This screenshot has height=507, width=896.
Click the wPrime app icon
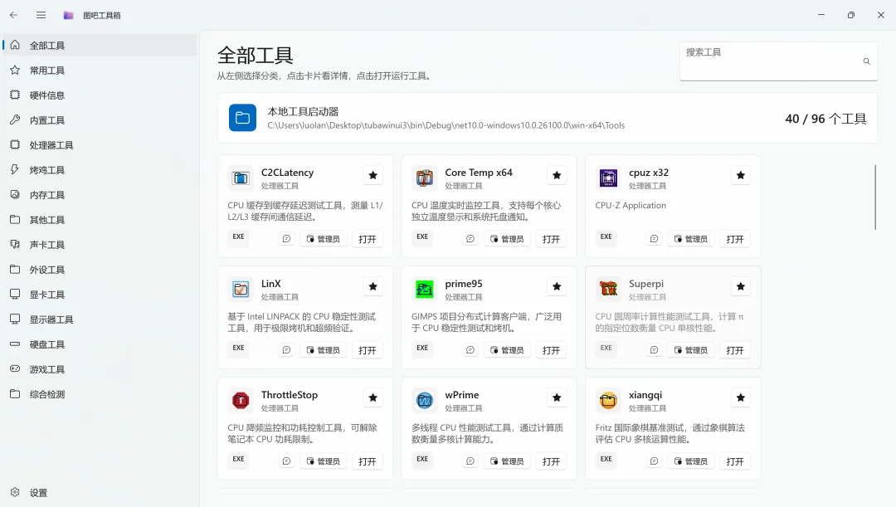click(x=425, y=400)
